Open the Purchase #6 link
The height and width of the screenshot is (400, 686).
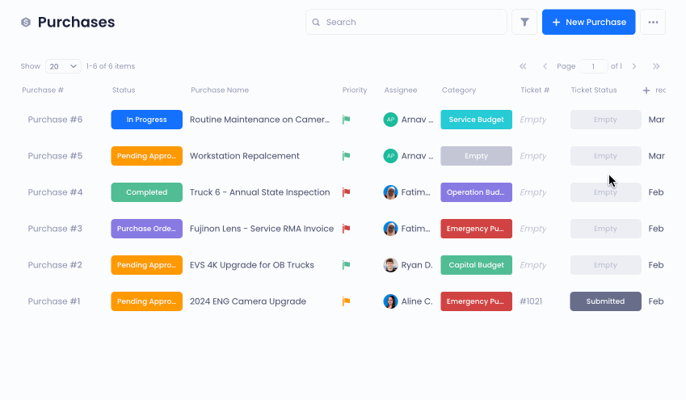55,120
